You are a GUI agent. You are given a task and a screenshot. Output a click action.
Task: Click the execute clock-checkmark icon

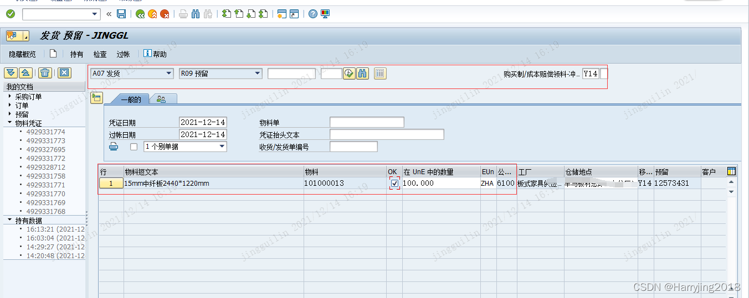click(349, 73)
